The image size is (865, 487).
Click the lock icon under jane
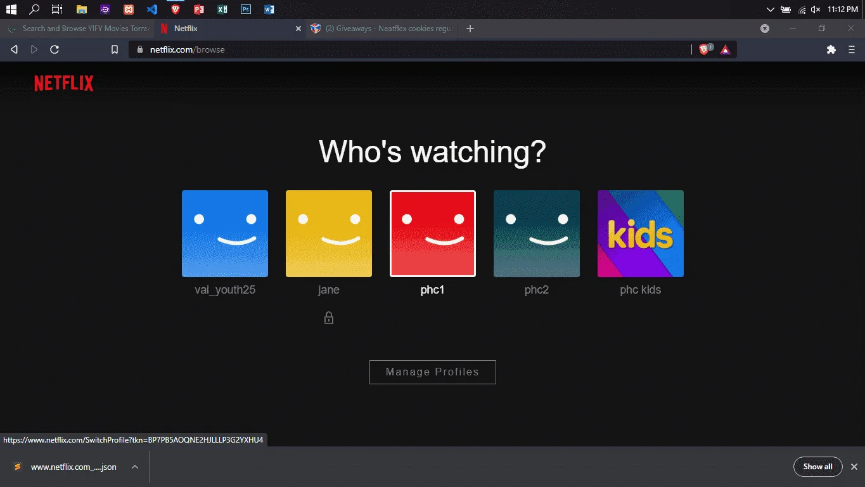pyautogui.click(x=329, y=318)
